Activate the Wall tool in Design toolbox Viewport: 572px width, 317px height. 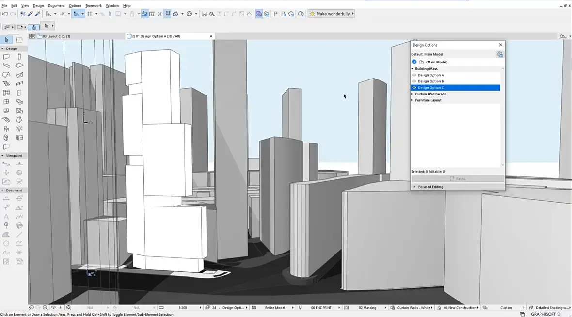tap(6, 57)
